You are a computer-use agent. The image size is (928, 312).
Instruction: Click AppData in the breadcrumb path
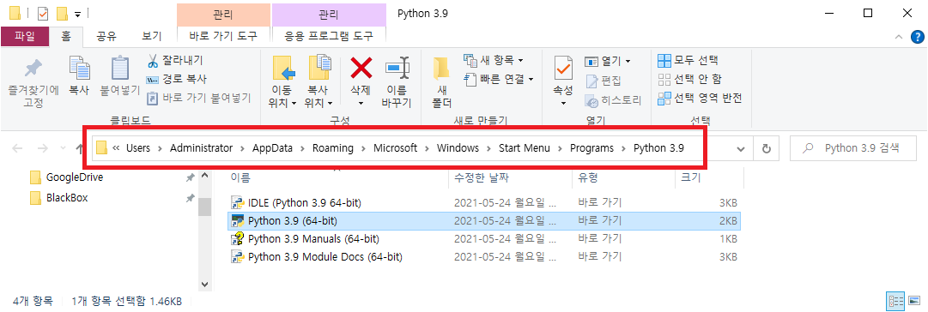(273, 148)
